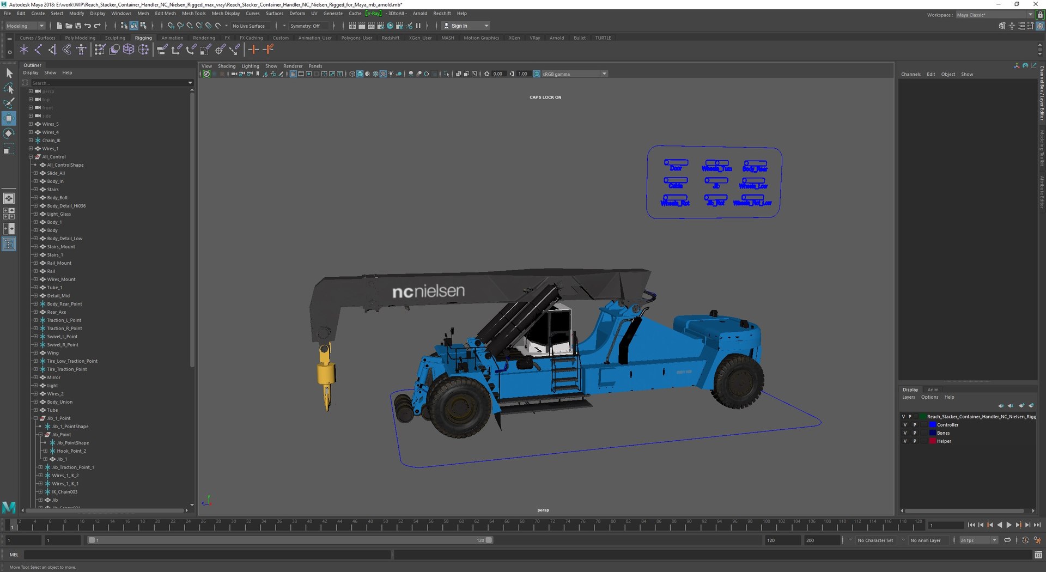Viewport: 1046px width, 572px height.
Task: Open the Modeling menu set dropdown
Action: point(25,26)
